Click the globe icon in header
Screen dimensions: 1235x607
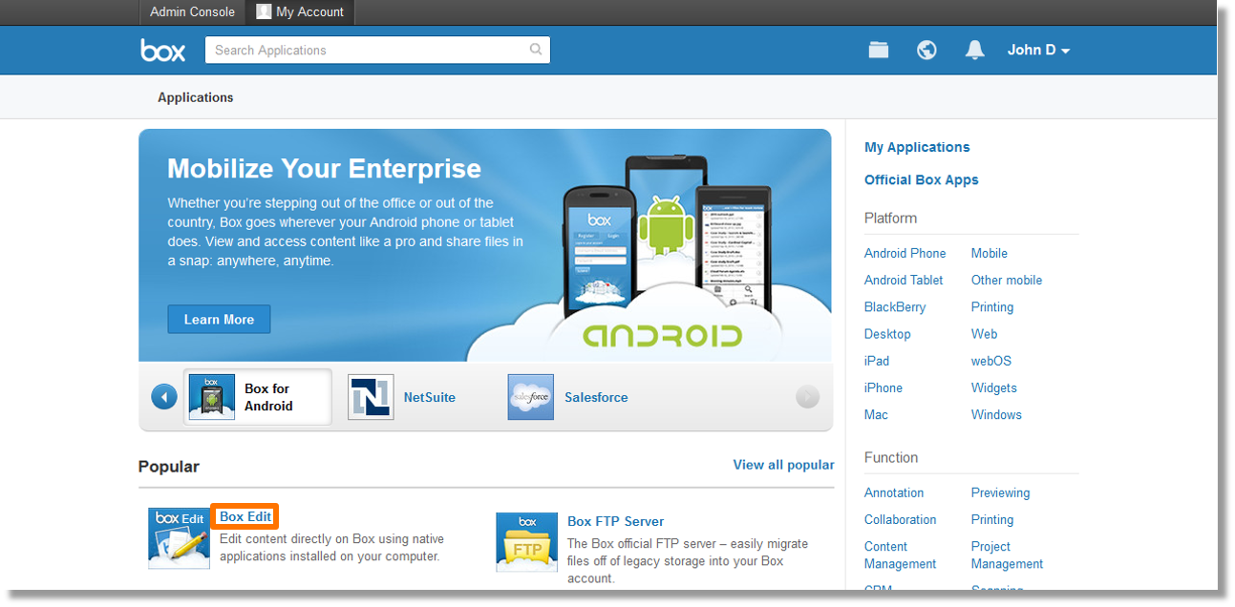(x=926, y=50)
